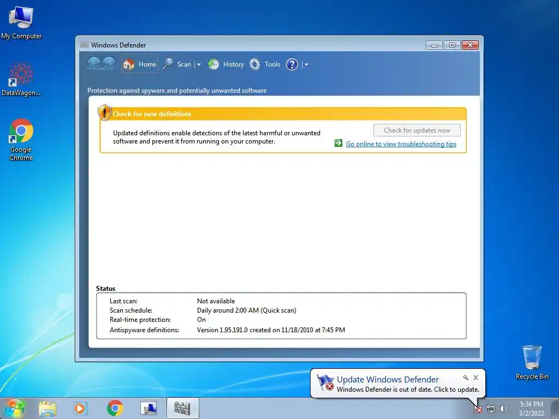
Task: Click the antispyware definitions version text
Action: (x=271, y=330)
